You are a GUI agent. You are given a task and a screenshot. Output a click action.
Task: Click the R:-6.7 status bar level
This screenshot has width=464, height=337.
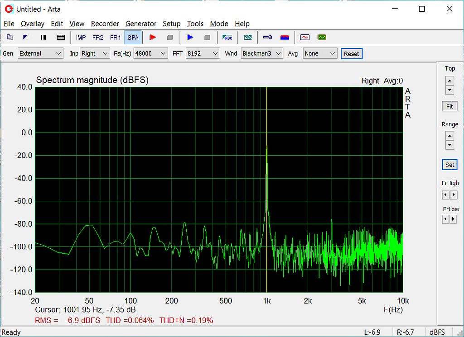(x=405, y=332)
